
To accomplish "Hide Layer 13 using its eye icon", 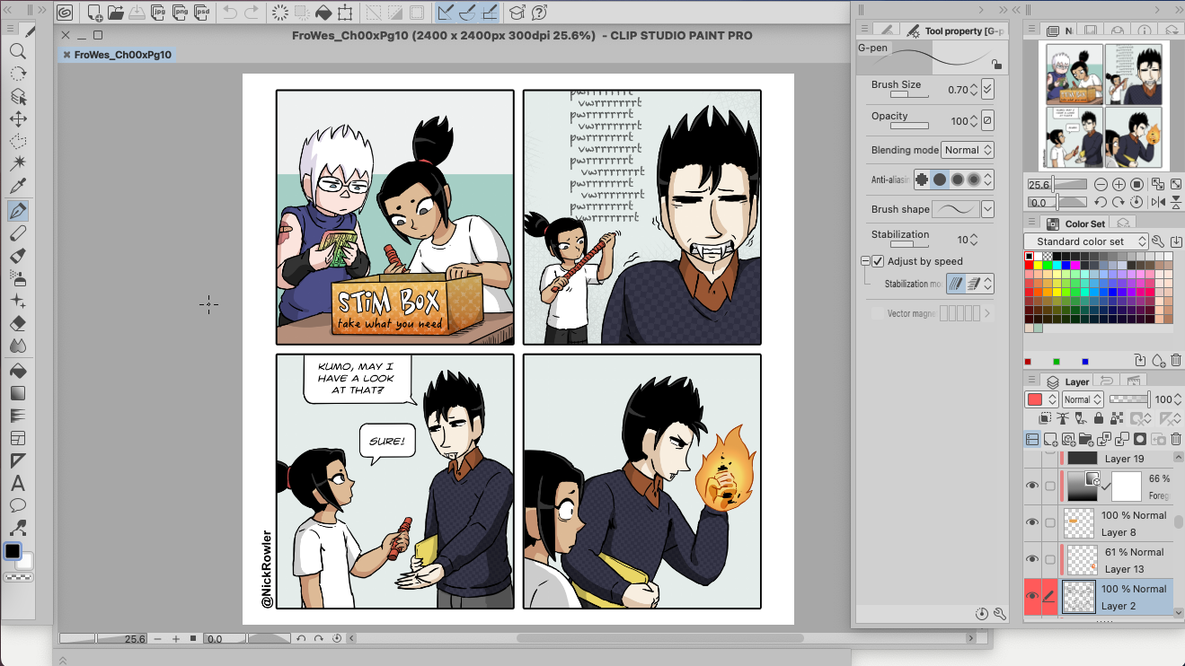I will [1032, 559].
